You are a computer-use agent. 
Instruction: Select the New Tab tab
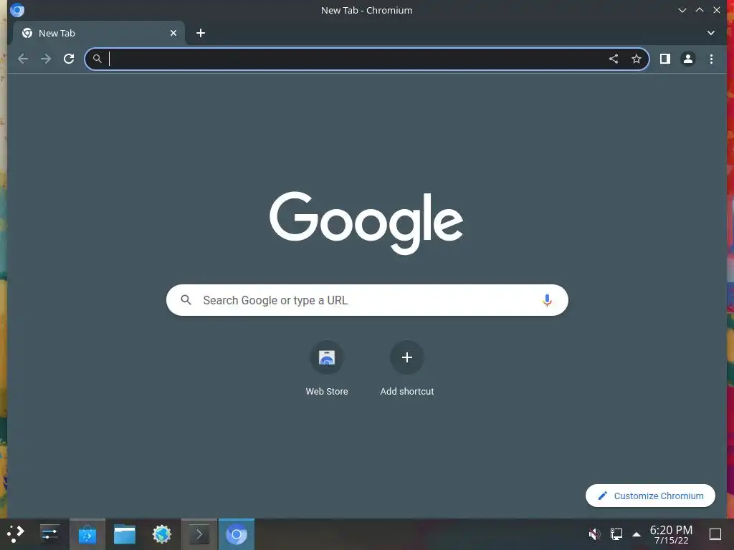[x=99, y=33]
